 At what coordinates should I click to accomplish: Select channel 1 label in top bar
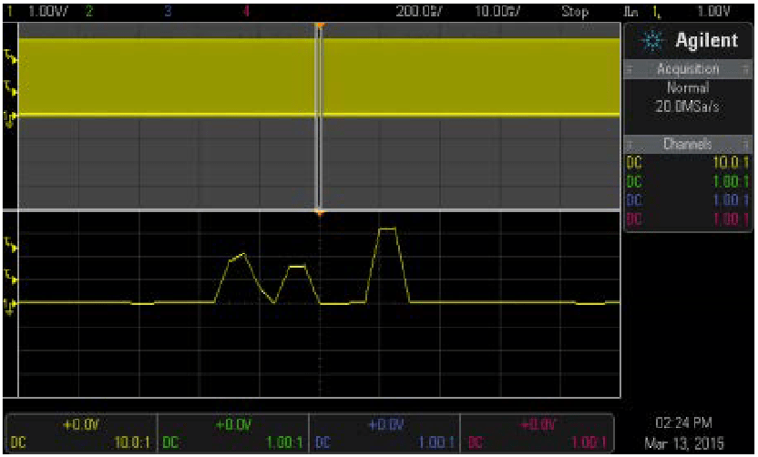coord(10,12)
